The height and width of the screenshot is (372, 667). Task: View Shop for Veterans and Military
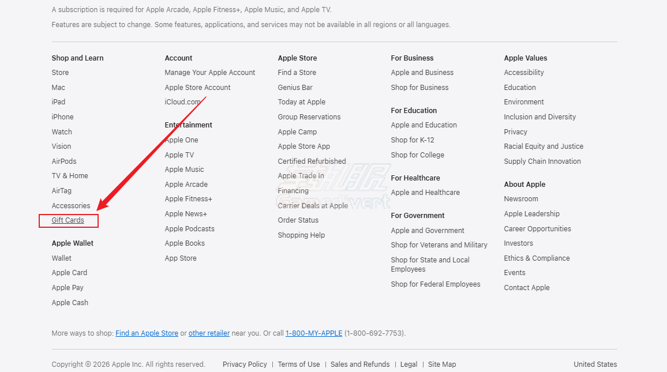click(x=439, y=245)
